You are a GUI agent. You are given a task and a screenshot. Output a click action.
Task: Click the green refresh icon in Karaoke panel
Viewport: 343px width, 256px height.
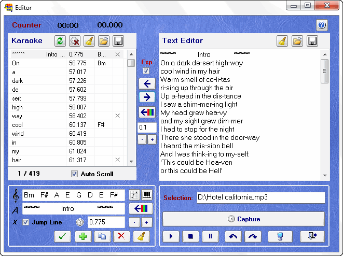tap(60, 41)
